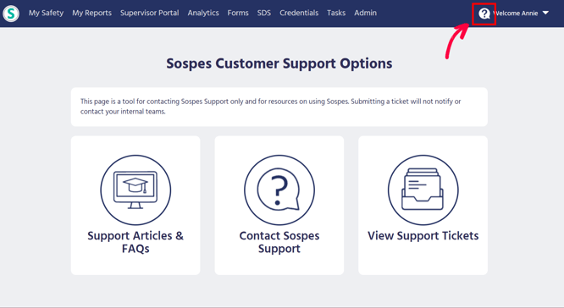Select Contact Sospes Support text
Viewport: 564px width, 308px height.
(x=279, y=242)
